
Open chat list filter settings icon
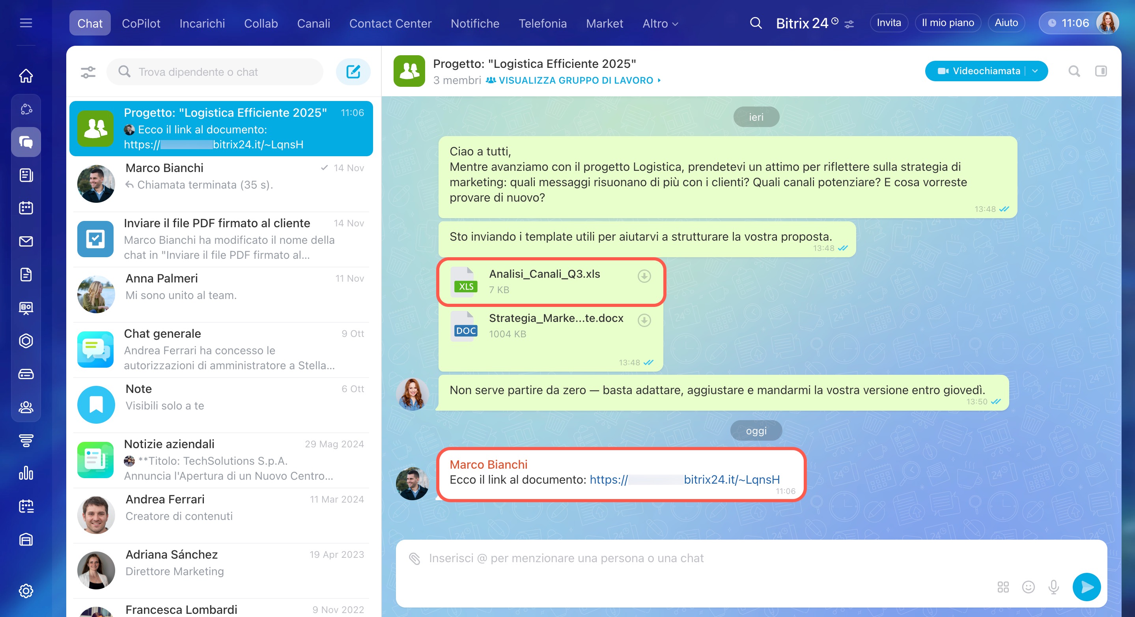88,72
